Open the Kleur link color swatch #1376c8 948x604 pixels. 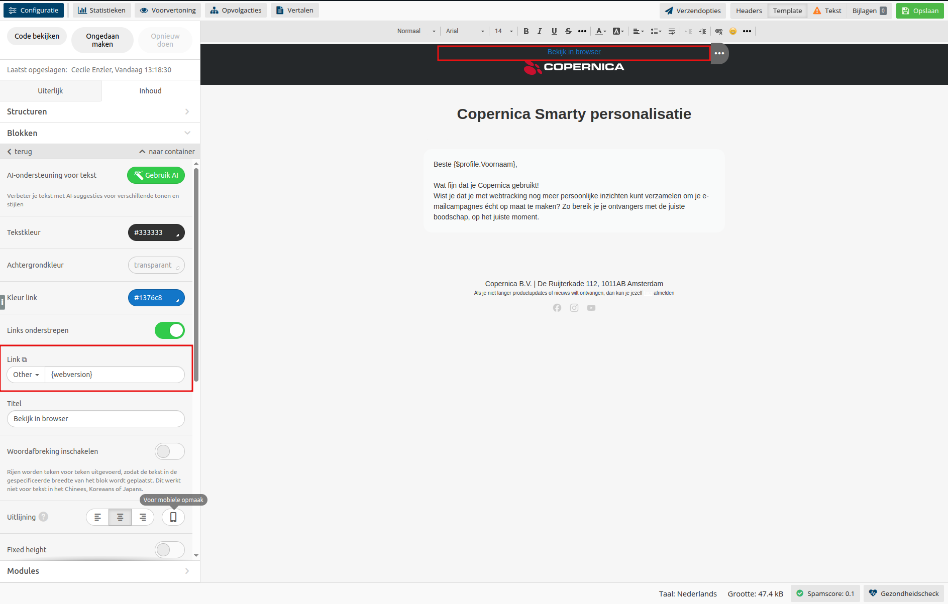(x=156, y=298)
